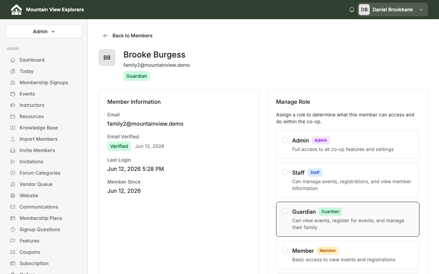This screenshot has width=439, height=274.
Task: Click the Vendor Queue briefcase icon
Action: pos(13,184)
